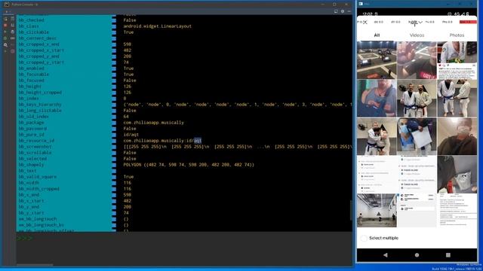Click the horizontal scrollbar at console bottom
Screen dimensions: 483x271
click(35, 265)
